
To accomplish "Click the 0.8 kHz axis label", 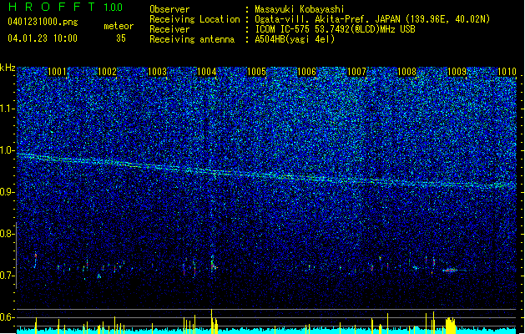I will click(x=7, y=234).
